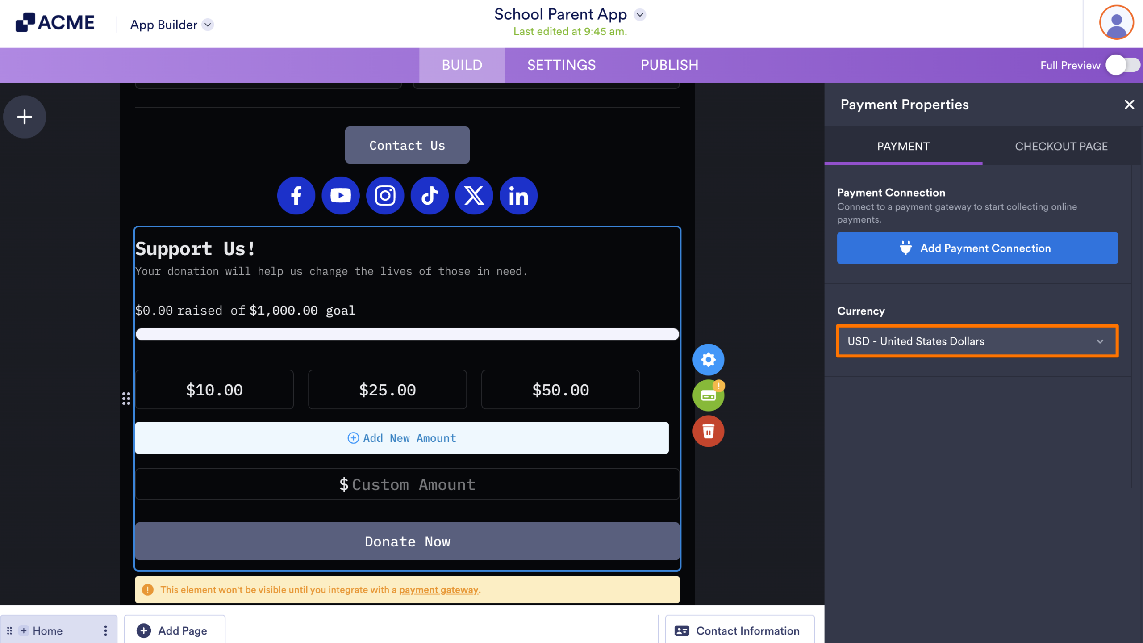The height and width of the screenshot is (643, 1143).
Task: Click the Home page drag handle
Action: coord(9,630)
